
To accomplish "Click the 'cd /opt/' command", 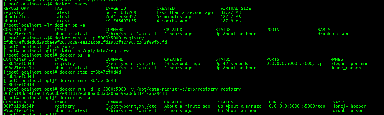I will (x=65, y=47).
